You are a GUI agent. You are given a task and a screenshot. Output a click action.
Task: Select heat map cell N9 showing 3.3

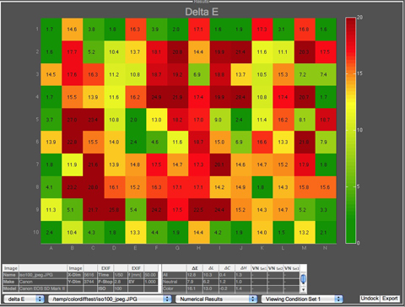[326, 210]
